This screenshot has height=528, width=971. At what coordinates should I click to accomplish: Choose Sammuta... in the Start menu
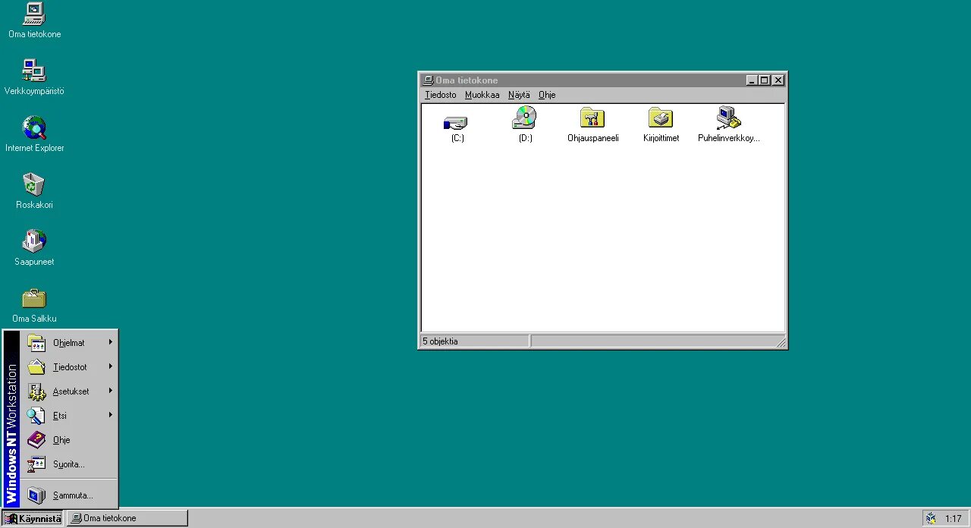click(69, 495)
